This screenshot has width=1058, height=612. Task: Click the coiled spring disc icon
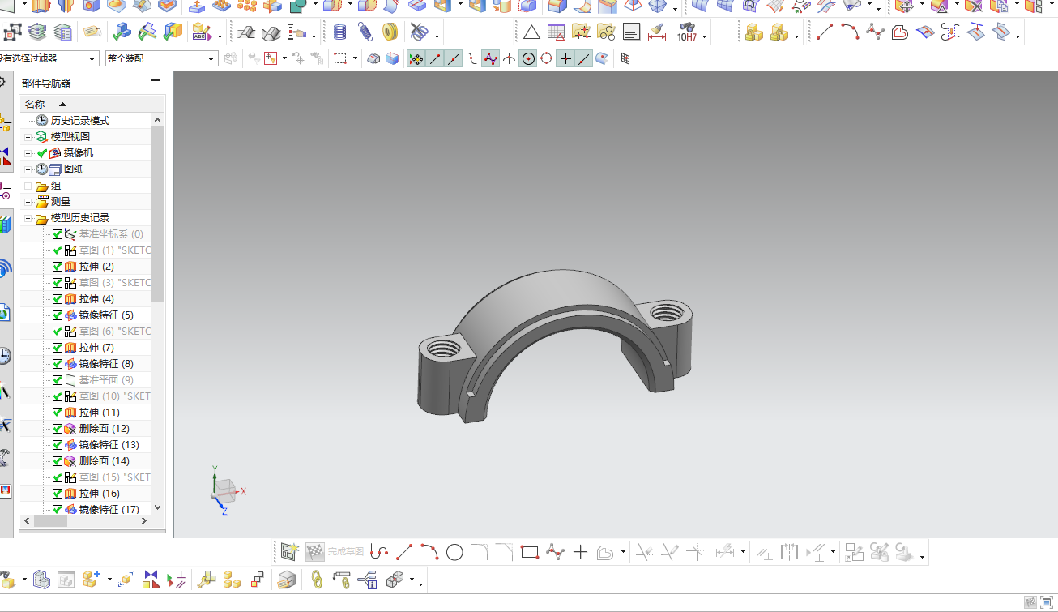[x=390, y=33]
